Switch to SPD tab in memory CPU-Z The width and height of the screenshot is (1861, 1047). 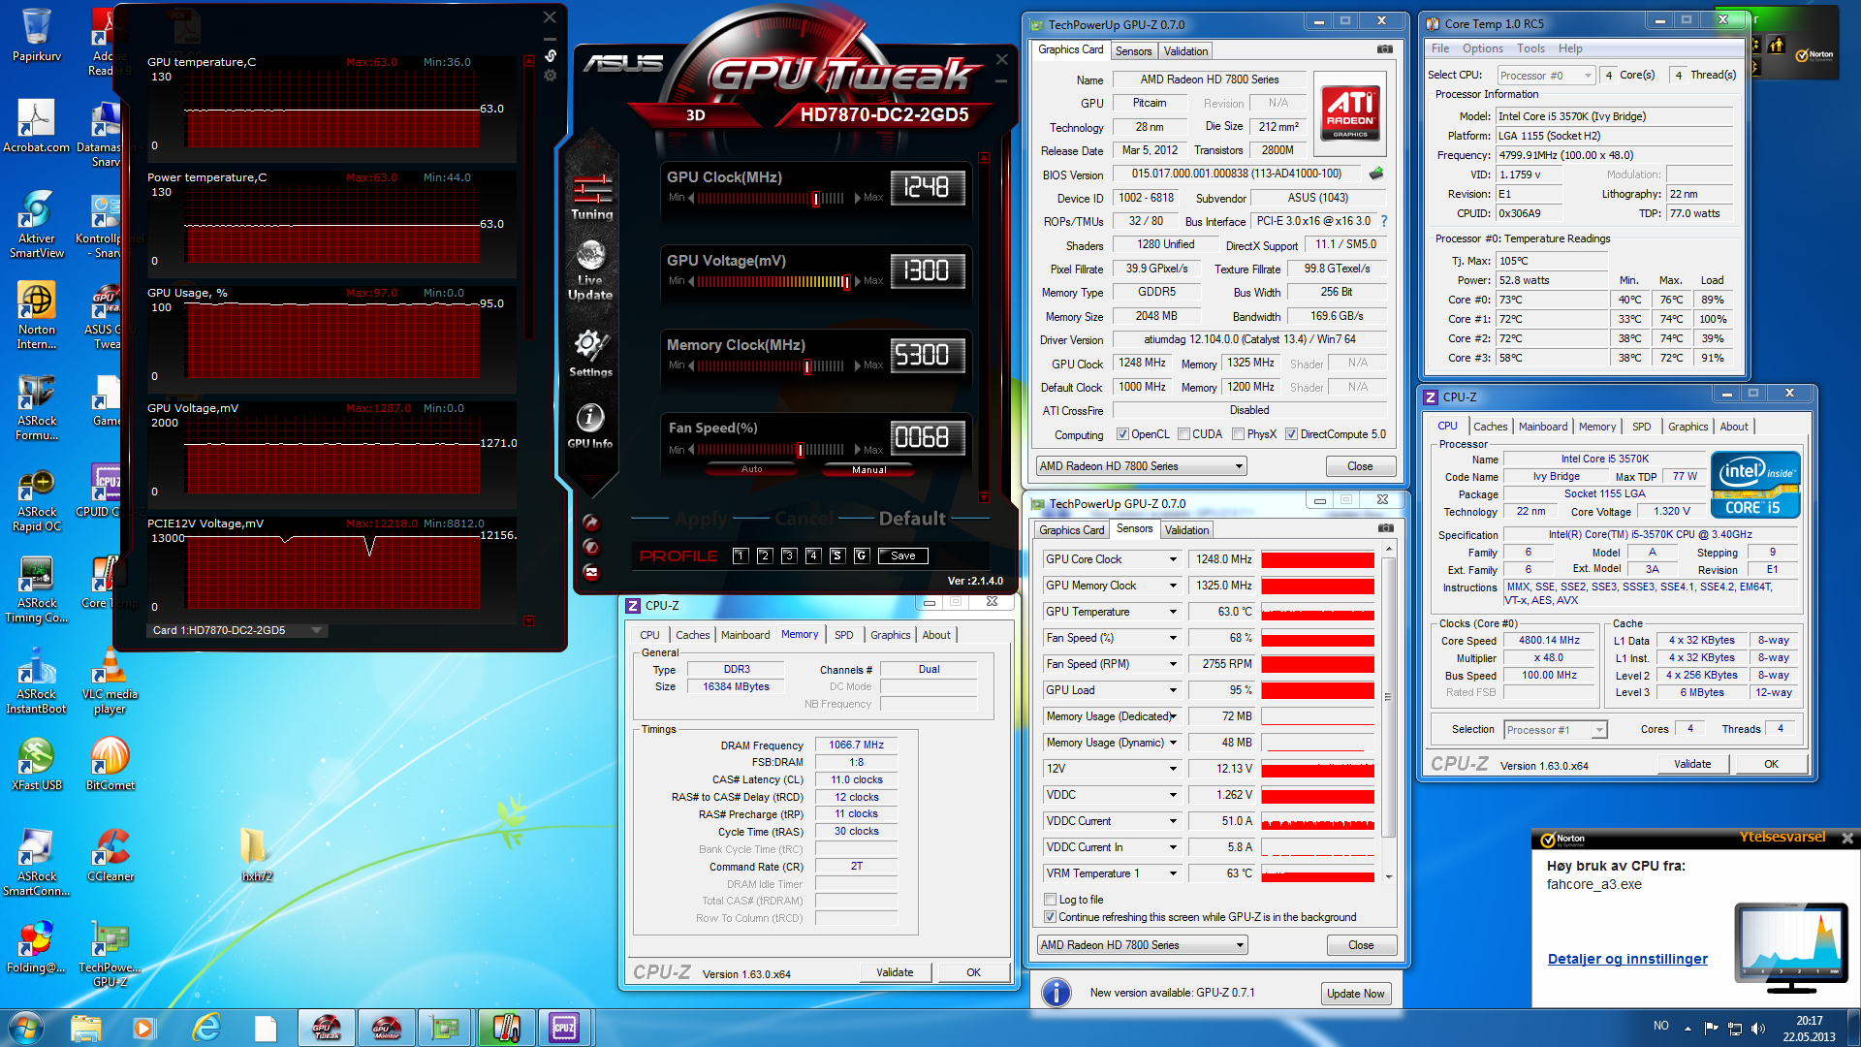click(x=843, y=635)
